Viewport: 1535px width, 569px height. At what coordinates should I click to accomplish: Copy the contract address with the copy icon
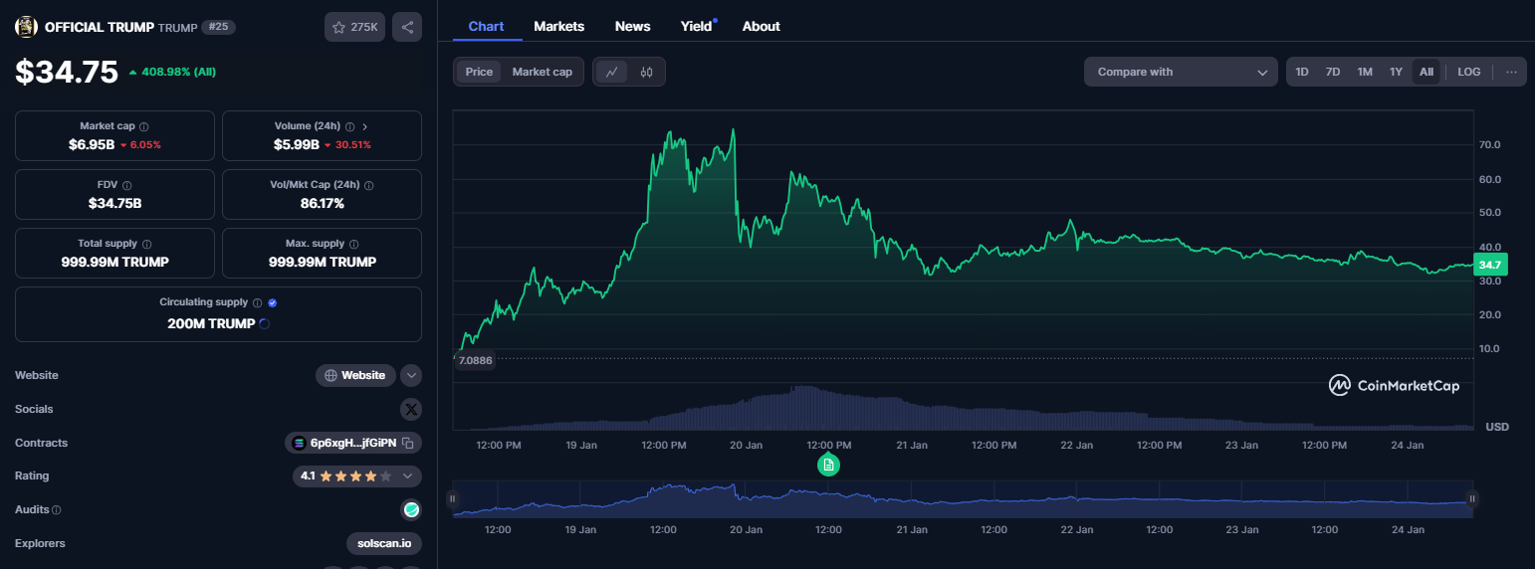(x=407, y=443)
